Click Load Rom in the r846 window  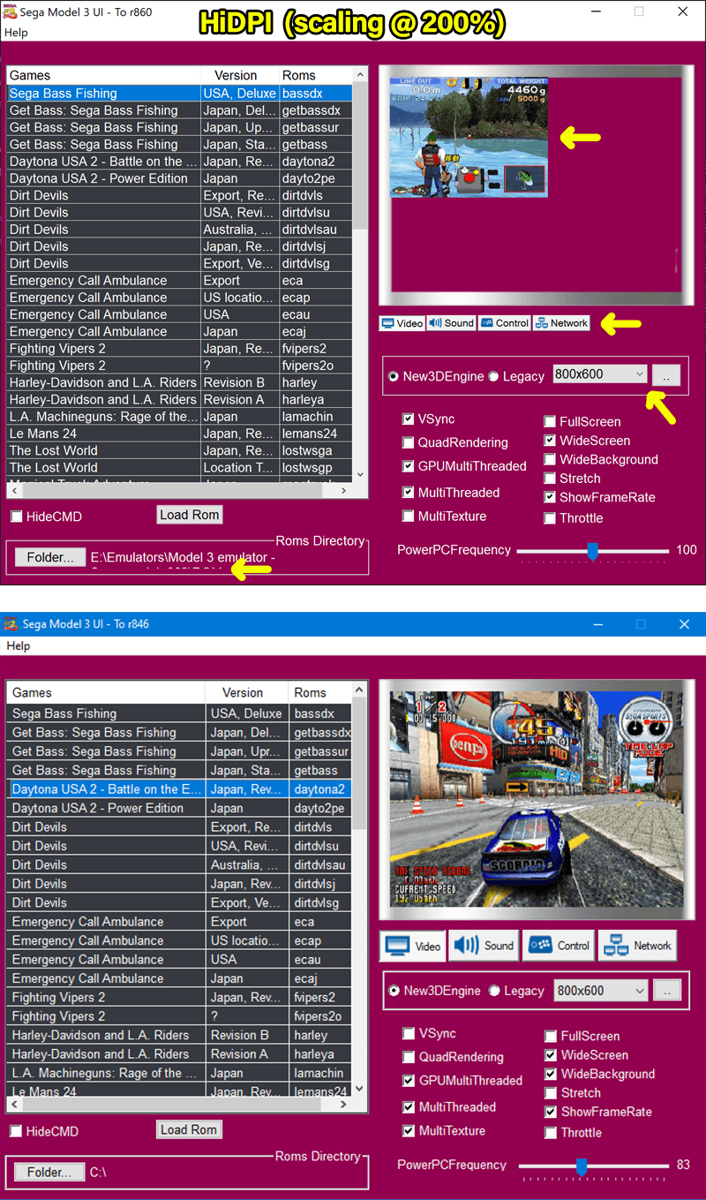tap(189, 1129)
